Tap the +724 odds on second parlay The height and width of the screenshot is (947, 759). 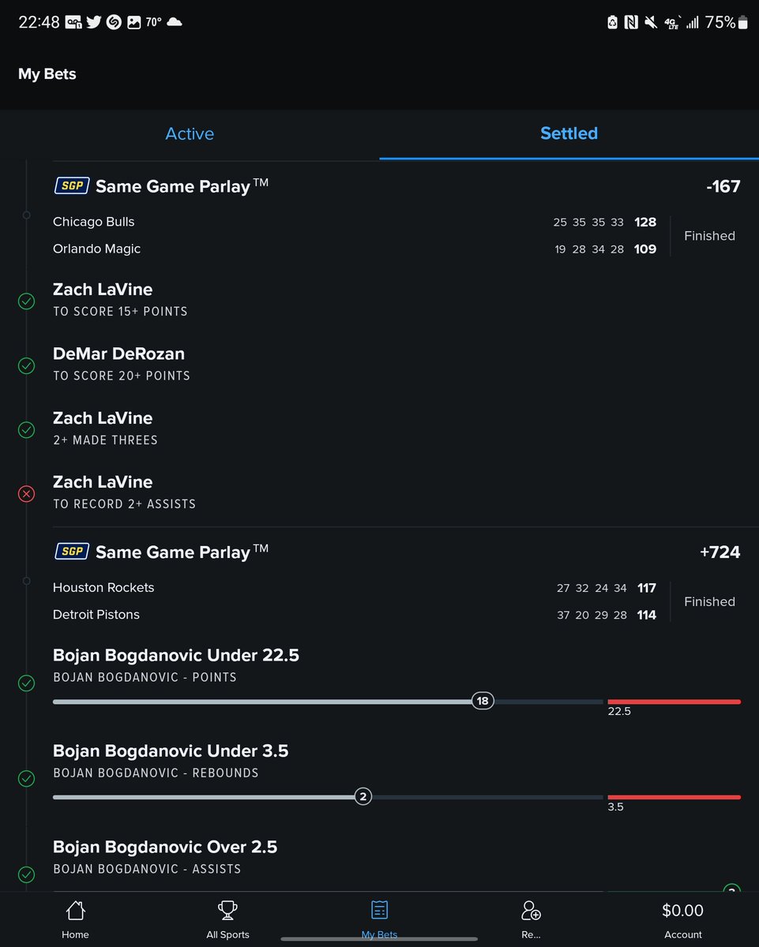tap(720, 552)
